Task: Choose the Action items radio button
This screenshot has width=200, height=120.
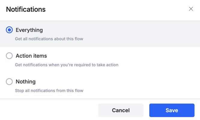Action: 9,56
